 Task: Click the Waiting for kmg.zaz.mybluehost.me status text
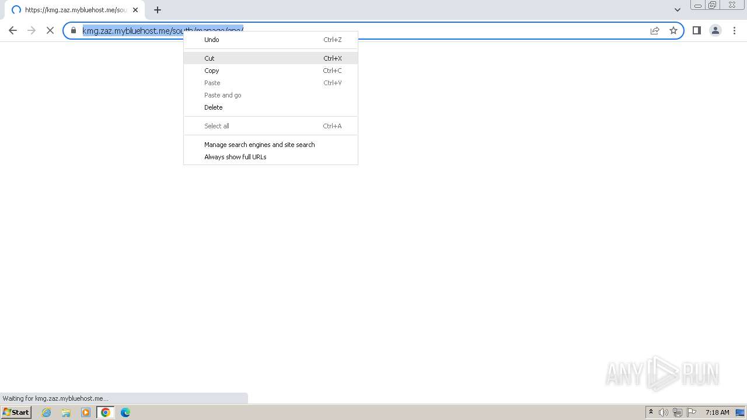[x=55, y=398]
